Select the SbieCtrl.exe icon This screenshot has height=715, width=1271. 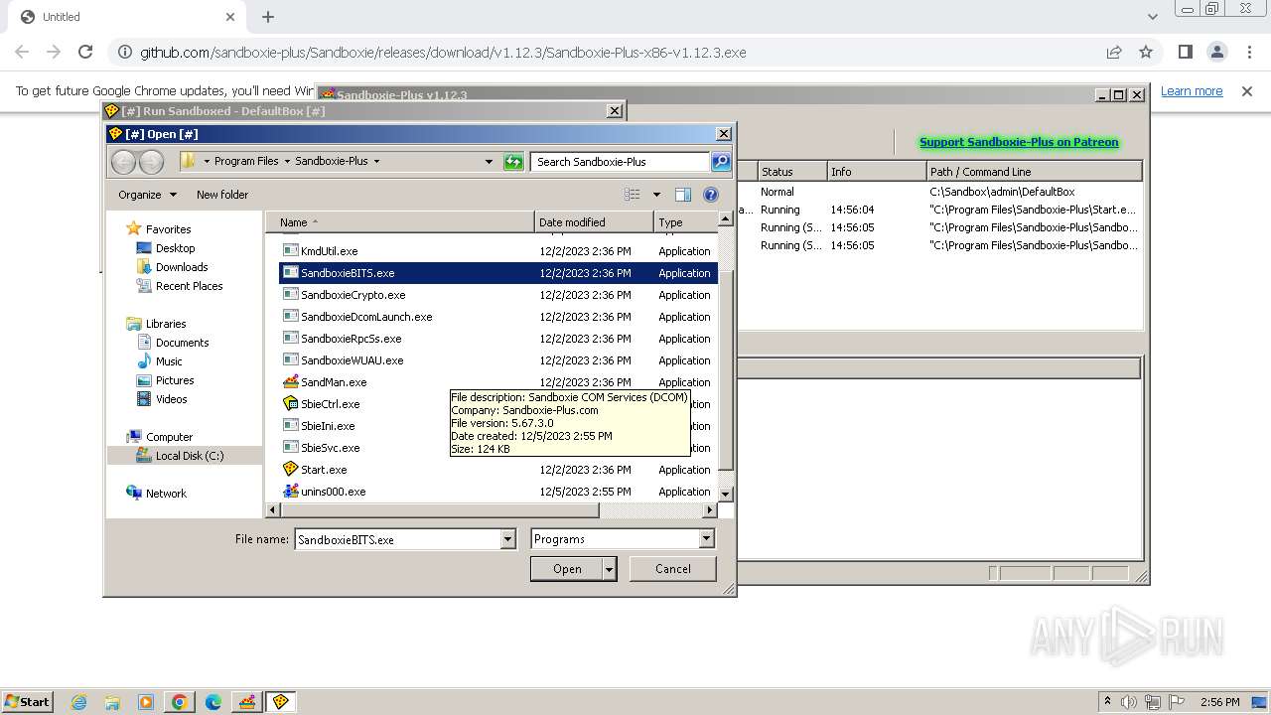[291, 404]
